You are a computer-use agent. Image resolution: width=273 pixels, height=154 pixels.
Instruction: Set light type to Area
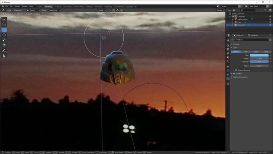(266, 52)
